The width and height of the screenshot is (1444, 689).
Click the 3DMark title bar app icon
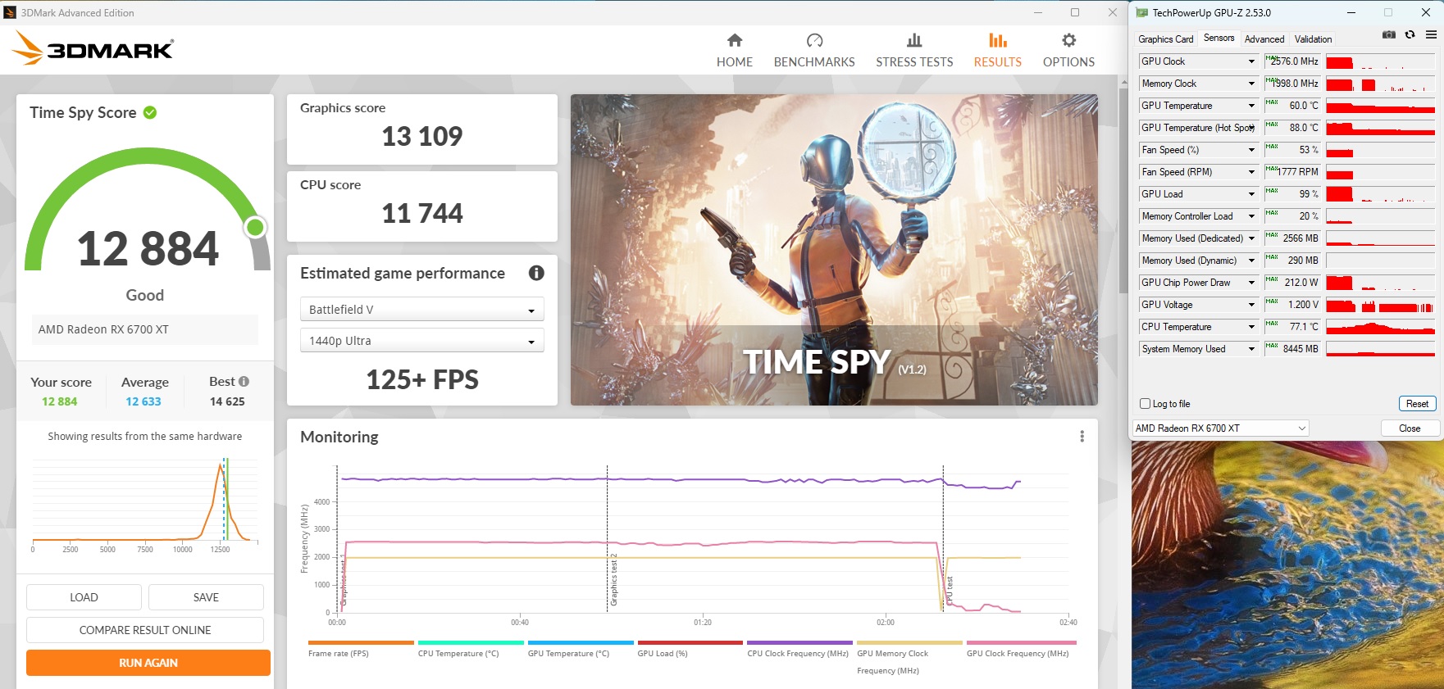(x=10, y=12)
